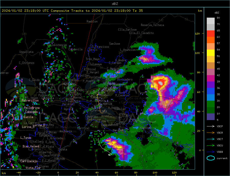Click the Diaz_Valent place label
Image resolution: width=230 pixels, height=176 pixels.
pos(31,146)
